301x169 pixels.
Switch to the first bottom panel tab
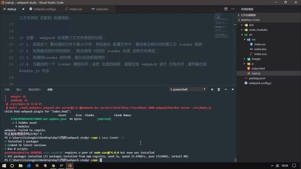click(7, 90)
